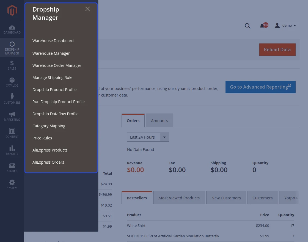
Task: Click the Reload Data button
Action: point(277,50)
